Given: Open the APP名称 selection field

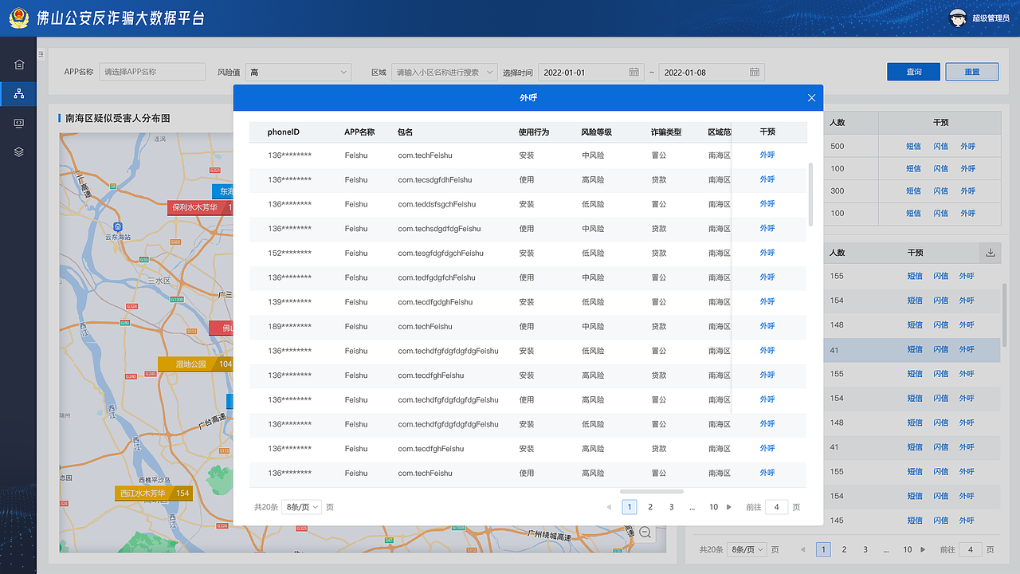Looking at the screenshot, I should pos(153,72).
